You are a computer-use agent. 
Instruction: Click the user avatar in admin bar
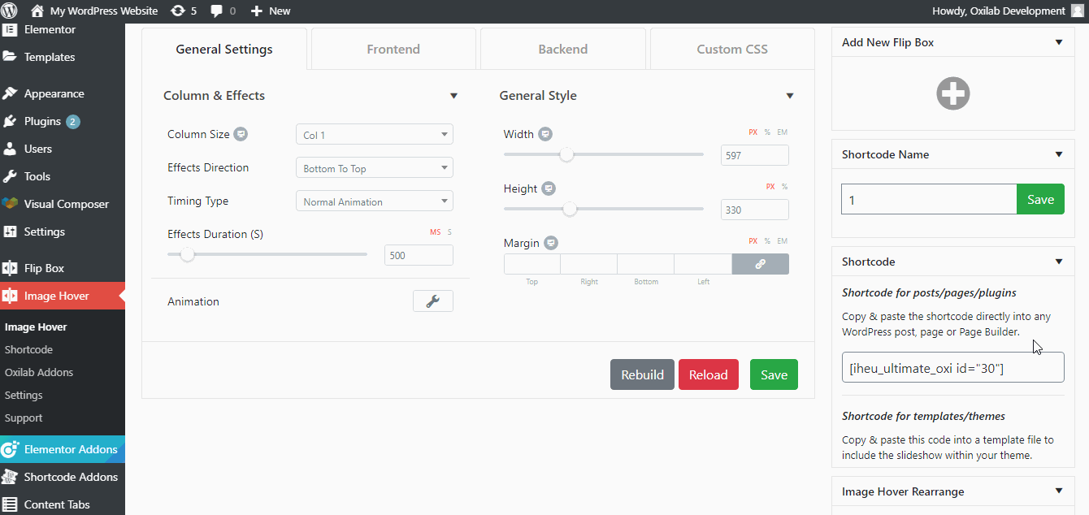[x=1078, y=11]
